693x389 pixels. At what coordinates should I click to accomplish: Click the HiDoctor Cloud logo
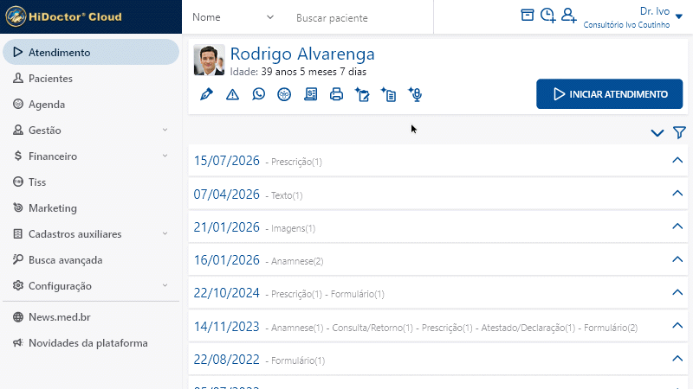(63, 16)
